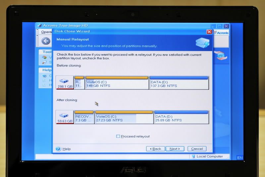Click the Acronis True Image HD title icon
This screenshot has width=265, height=177.
[x=39, y=25]
